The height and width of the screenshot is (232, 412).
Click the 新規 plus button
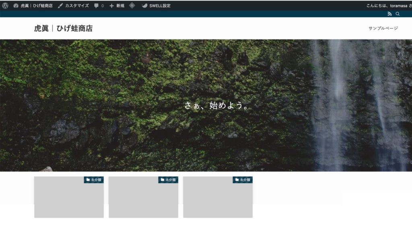point(117,6)
